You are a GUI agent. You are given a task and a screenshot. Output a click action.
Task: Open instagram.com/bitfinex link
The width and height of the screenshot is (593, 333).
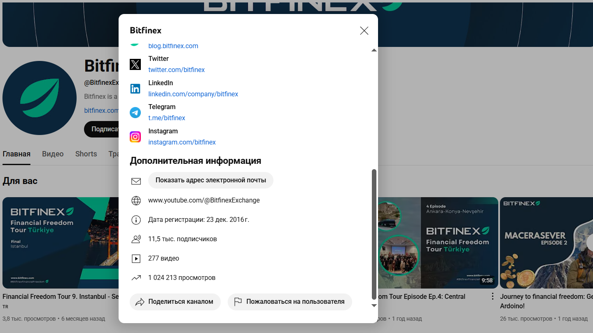pos(182,142)
